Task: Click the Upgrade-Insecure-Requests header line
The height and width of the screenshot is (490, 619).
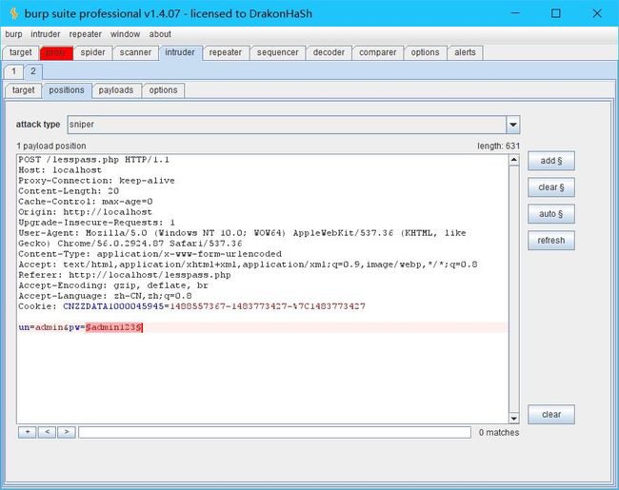Action: pyautogui.click(x=97, y=223)
